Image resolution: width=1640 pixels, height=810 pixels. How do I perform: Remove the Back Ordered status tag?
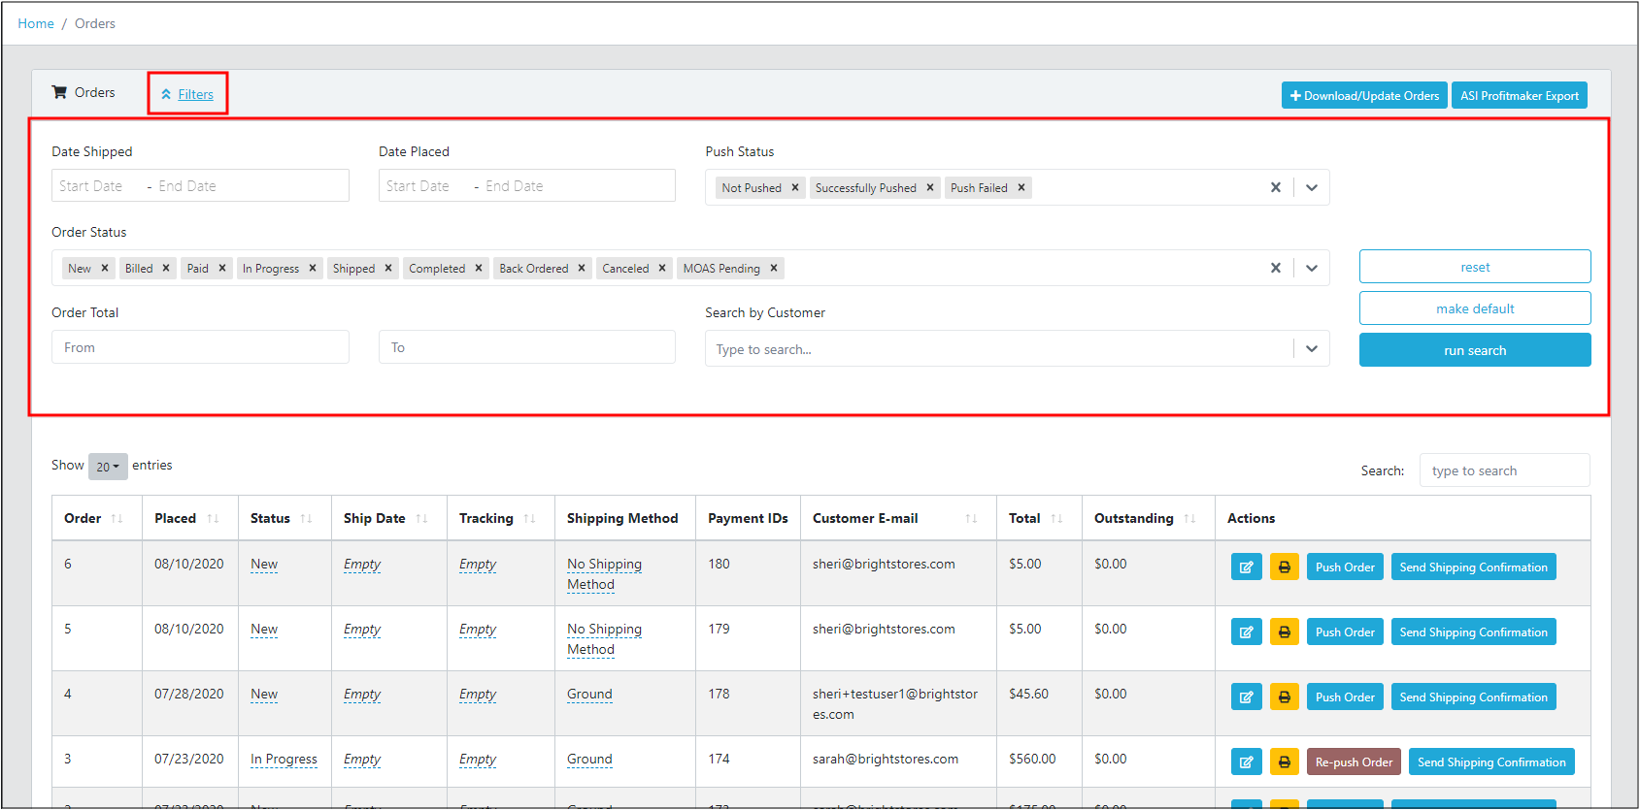click(x=582, y=269)
